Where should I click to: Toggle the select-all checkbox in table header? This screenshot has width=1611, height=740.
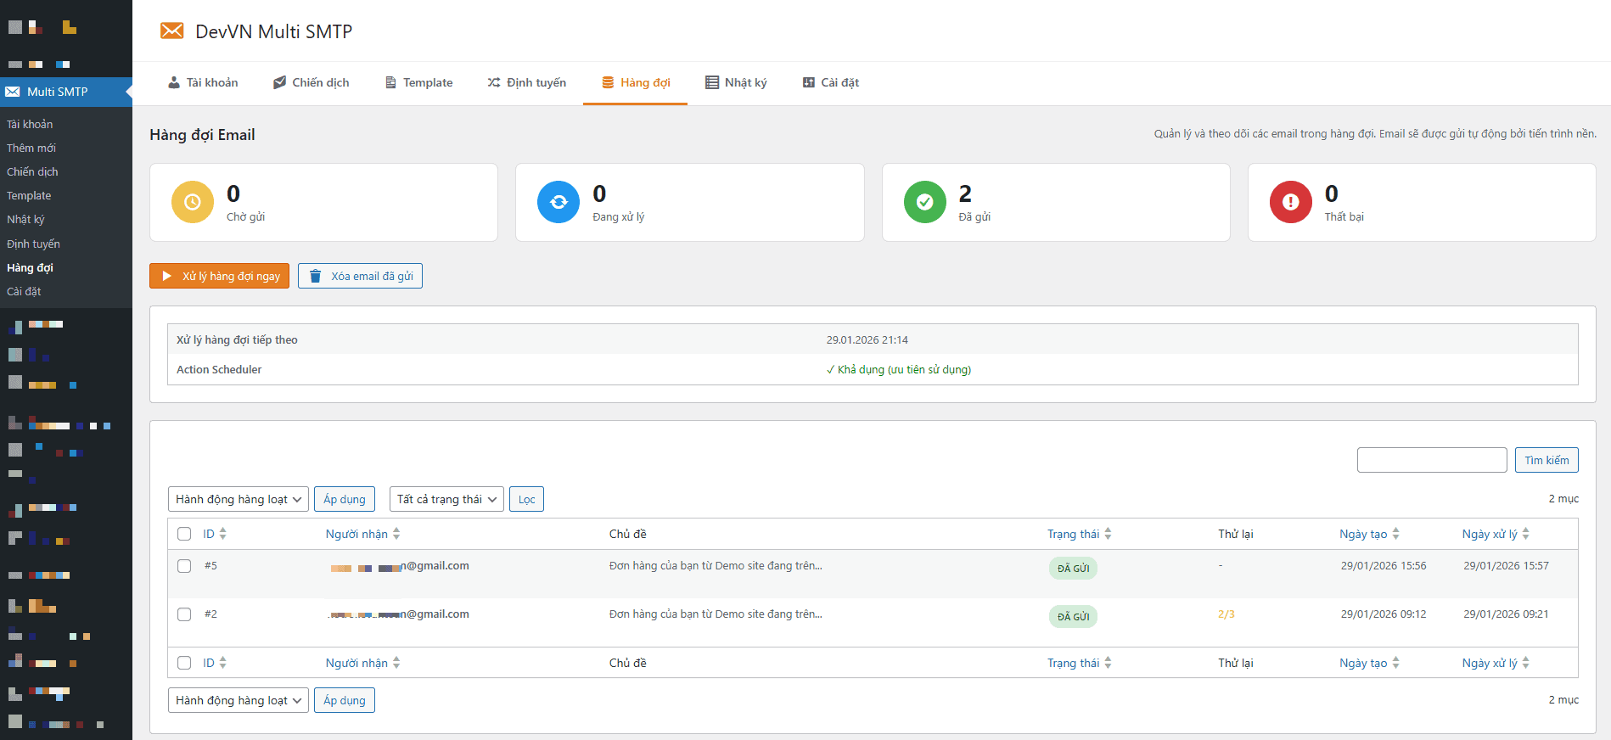click(184, 534)
